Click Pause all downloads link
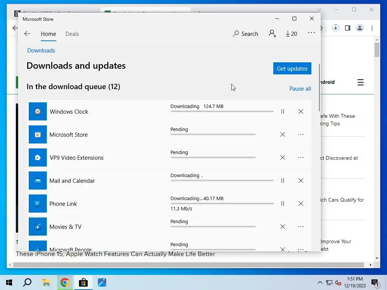 coord(300,88)
